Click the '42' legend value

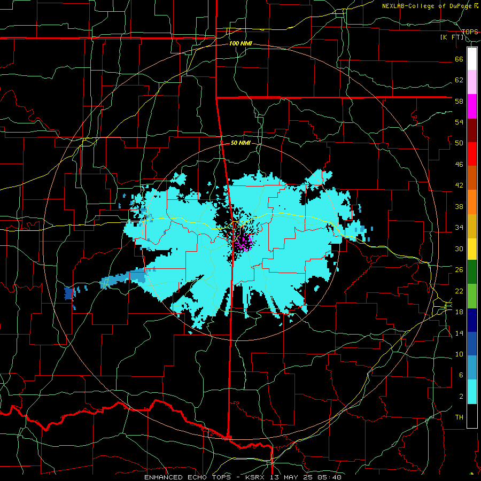[459, 185]
